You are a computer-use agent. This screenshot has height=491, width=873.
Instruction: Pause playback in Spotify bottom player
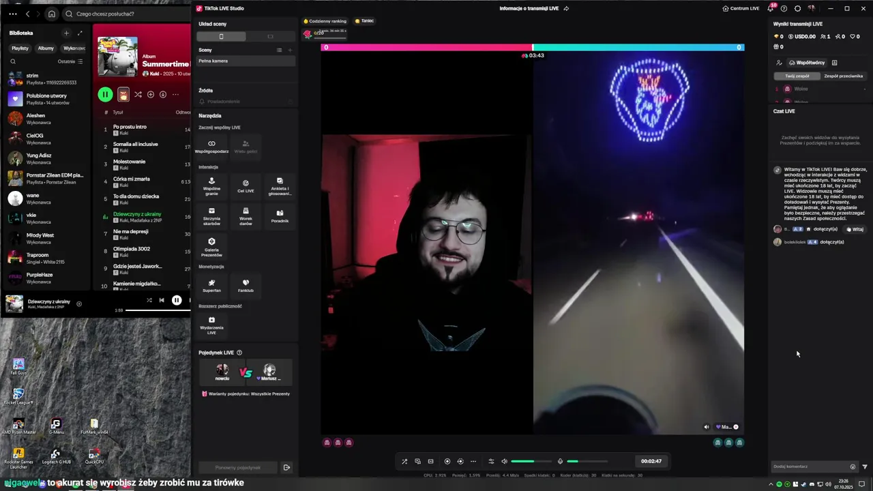click(177, 300)
